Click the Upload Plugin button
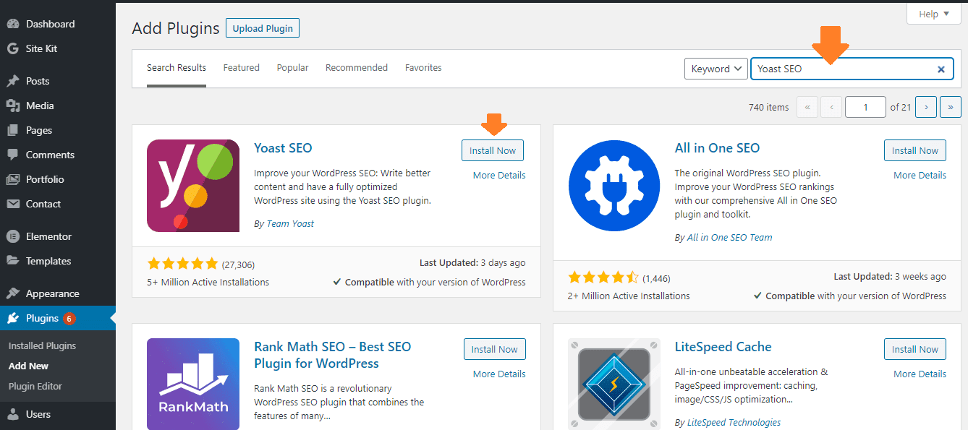The width and height of the screenshot is (968, 430). (263, 28)
